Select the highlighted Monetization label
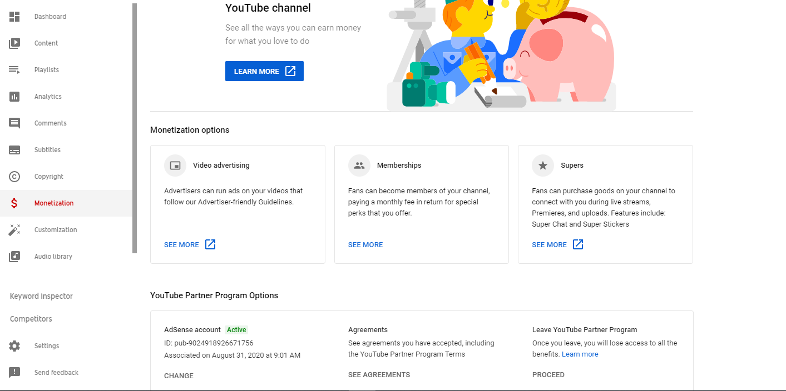 point(54,203)
